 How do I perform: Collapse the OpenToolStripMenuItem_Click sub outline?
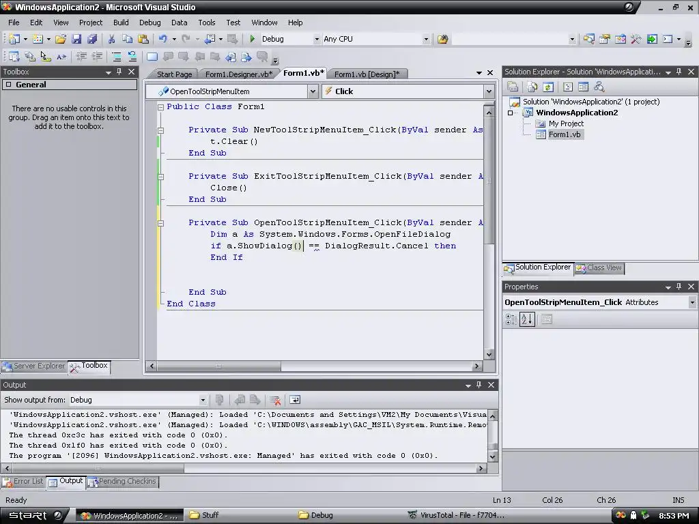[x=160, y=223]
